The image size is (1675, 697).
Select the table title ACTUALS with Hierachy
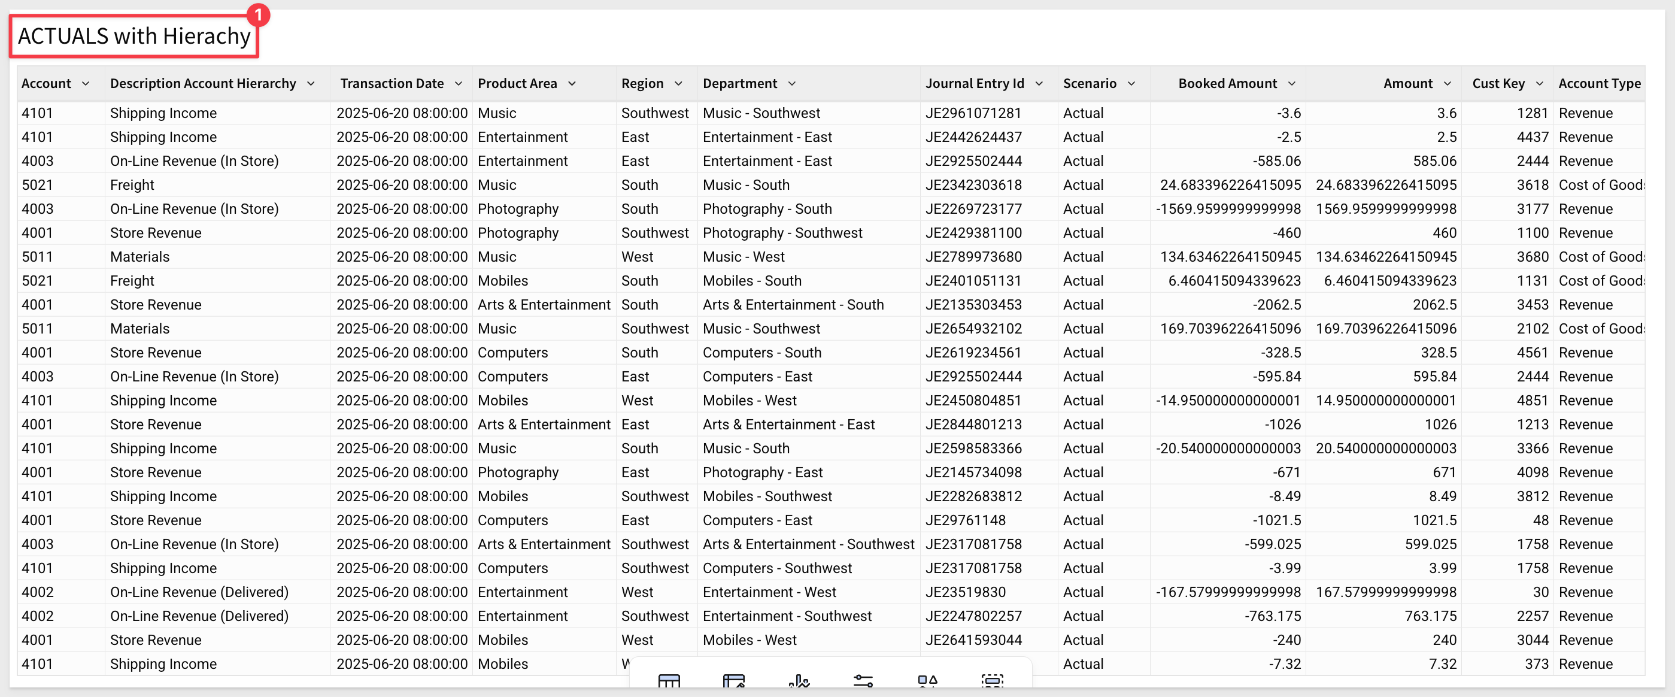coord(134,36)
